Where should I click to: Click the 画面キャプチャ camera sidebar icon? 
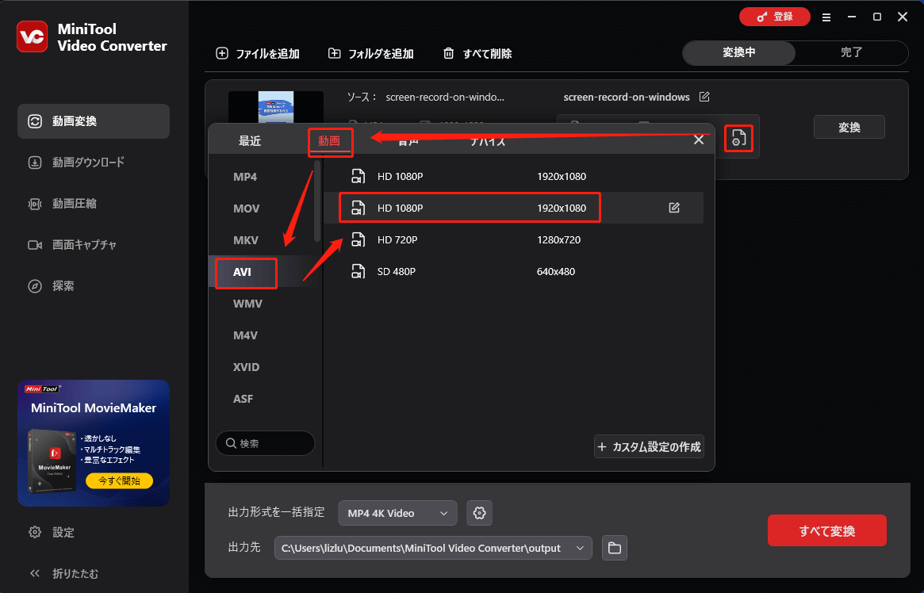click(35, 245)
